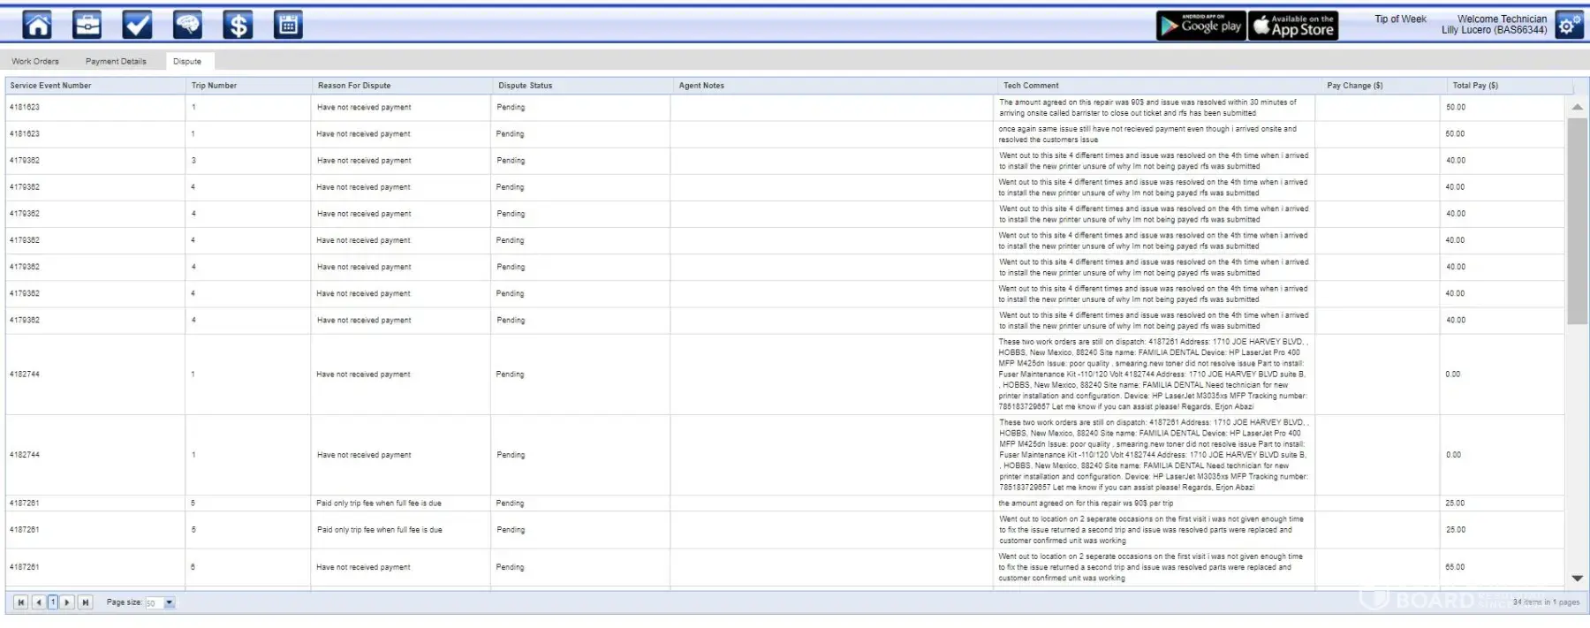
Task: Click the Google Play badge
Action: [1200, 26]
